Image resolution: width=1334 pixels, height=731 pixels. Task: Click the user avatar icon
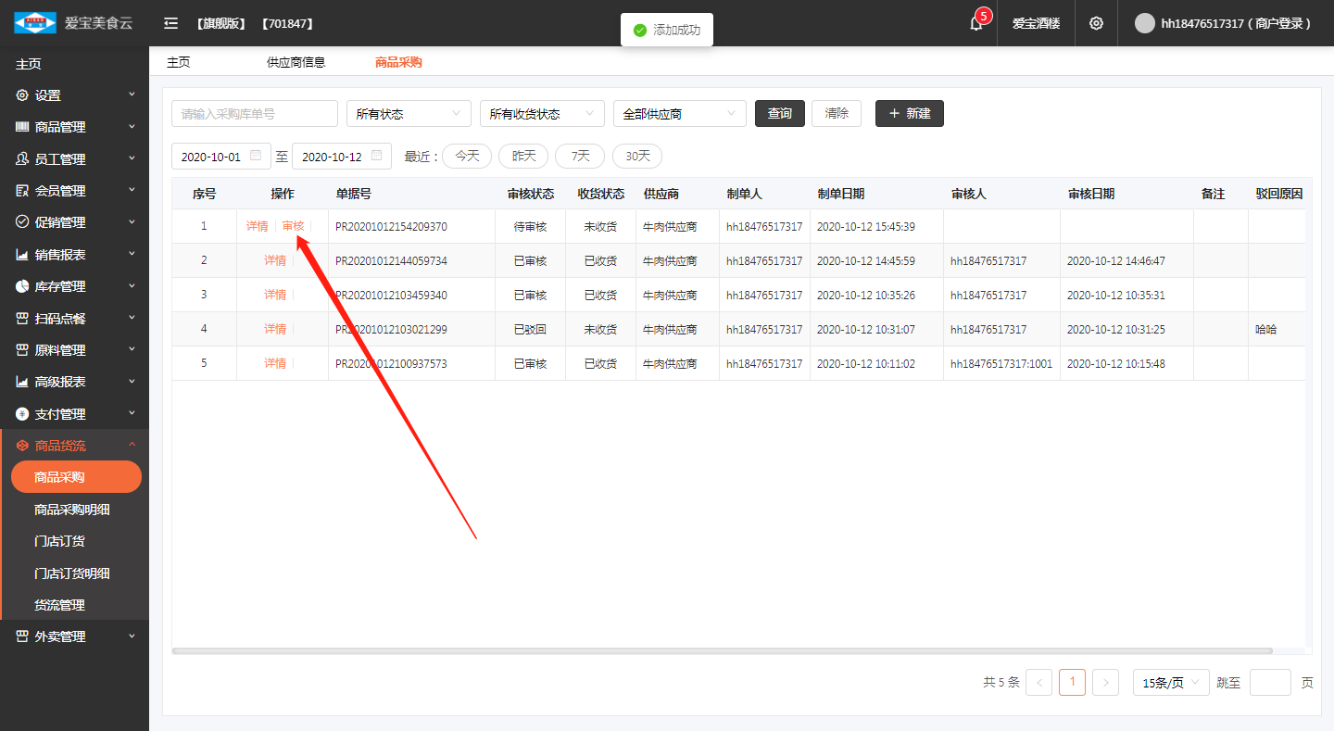tap(1145, 23)
